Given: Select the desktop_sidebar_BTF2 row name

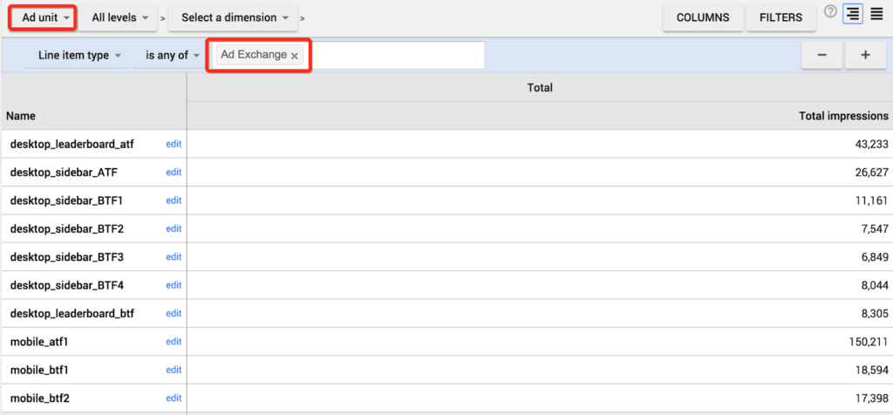Looking at the screenshot, I should pos(66,228).
